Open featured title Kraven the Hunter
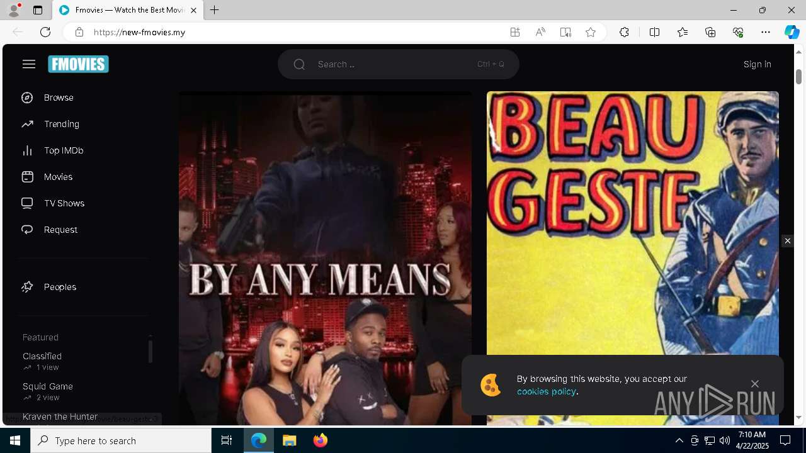Viewport: 806px width, 453px height. [60, 417]
